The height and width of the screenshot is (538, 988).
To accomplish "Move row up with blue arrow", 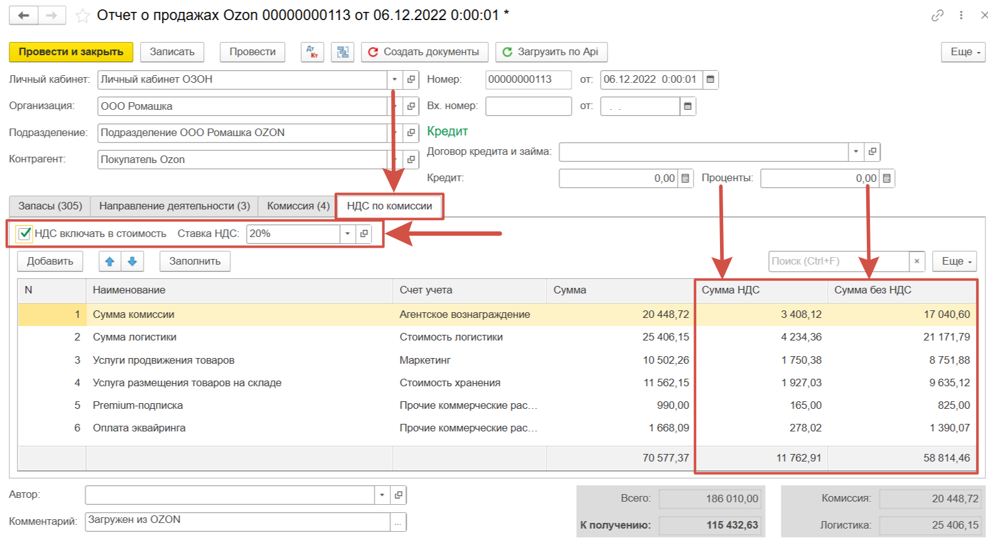I will 110,261.
